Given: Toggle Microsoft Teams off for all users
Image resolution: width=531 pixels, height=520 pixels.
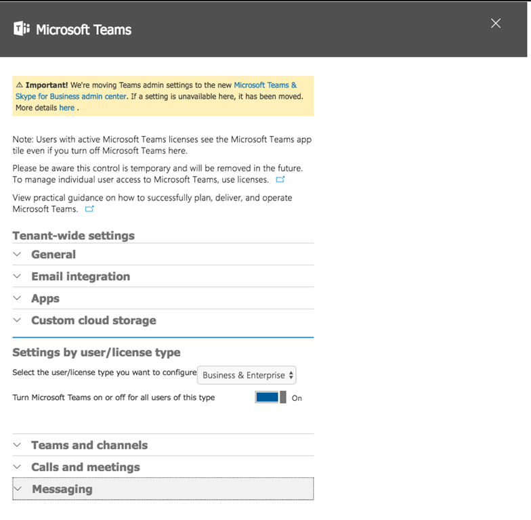Looking at the screenshot, I should [271, 397].
